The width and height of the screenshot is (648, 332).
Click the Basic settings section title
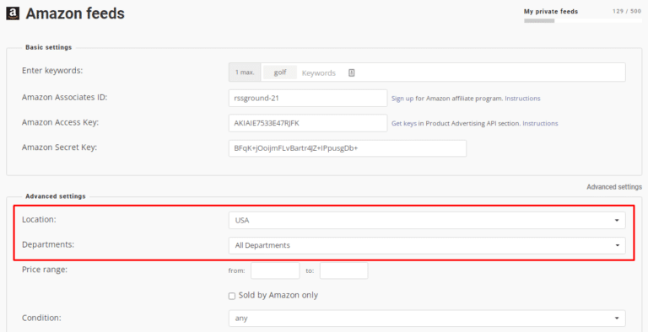pyautogui.click(x=48, y=47)
